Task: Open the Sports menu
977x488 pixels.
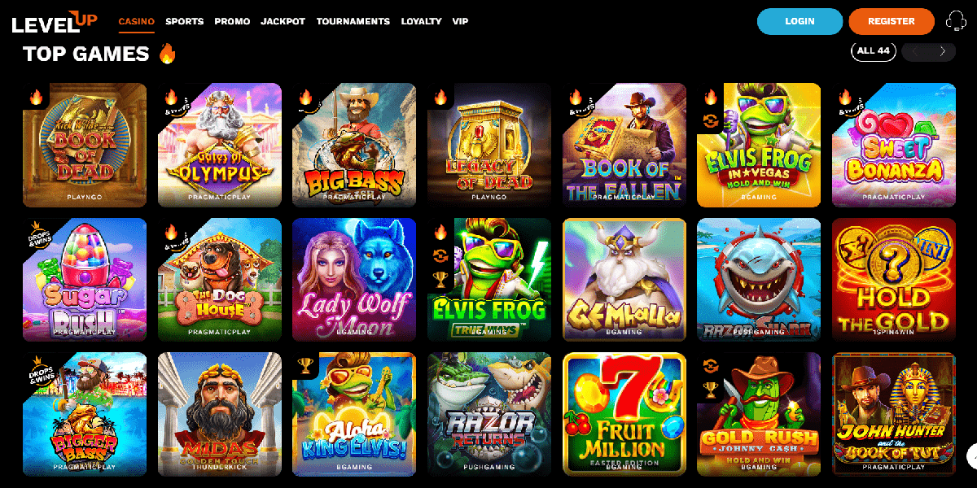Action: pos(184,21)
